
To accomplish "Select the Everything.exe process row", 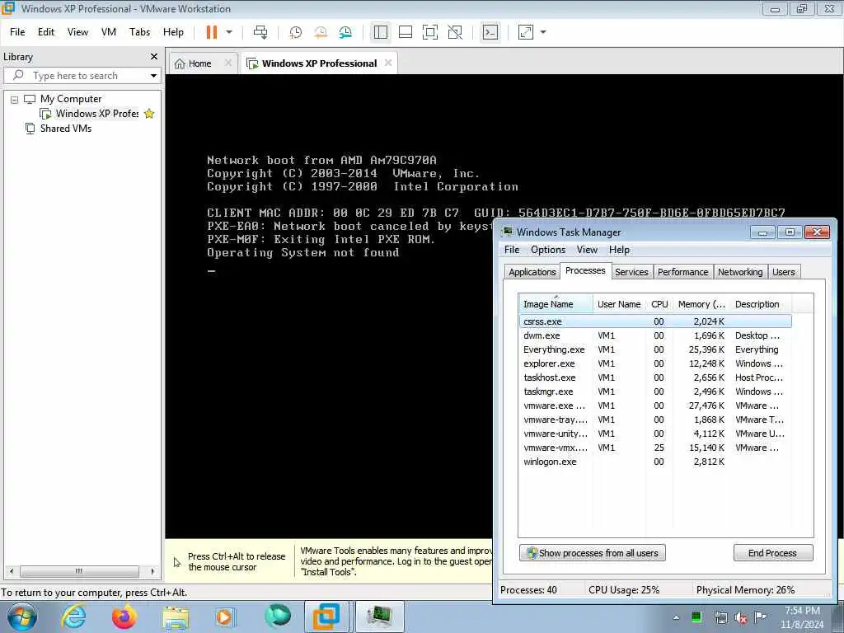I will pos(655,349).
